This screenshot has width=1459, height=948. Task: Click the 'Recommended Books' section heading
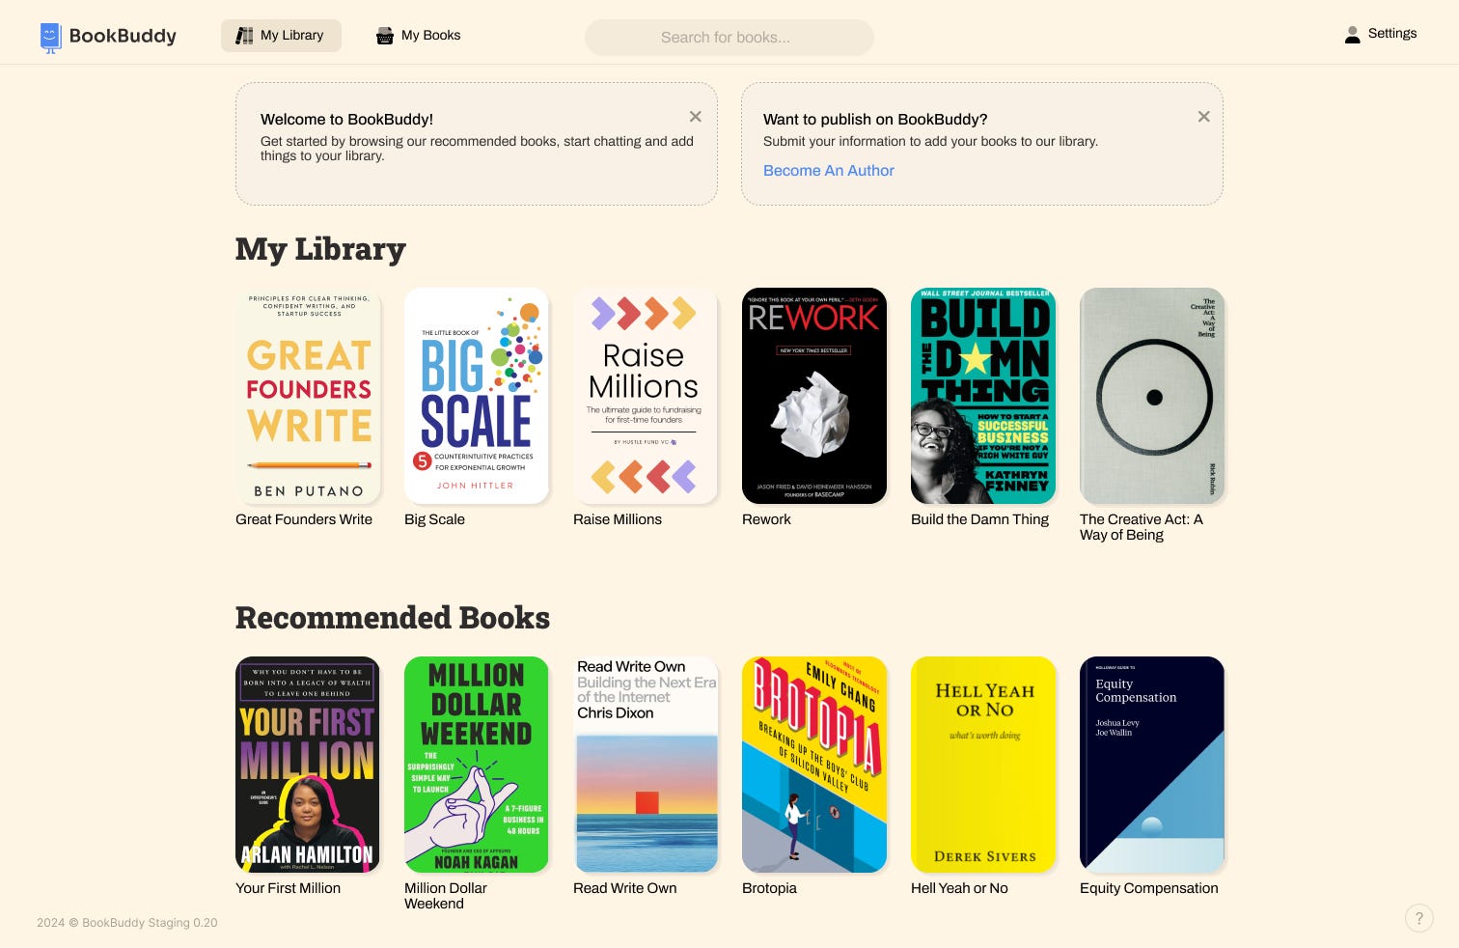(x=393, y=618)
